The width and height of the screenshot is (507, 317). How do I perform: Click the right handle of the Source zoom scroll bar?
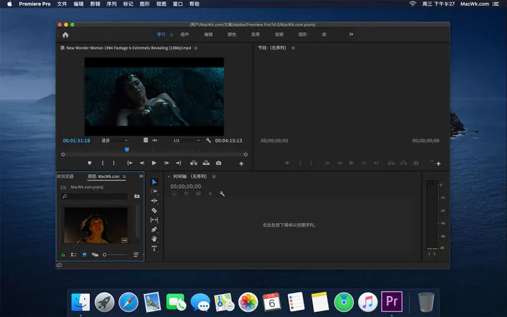(x=245, y=154)
